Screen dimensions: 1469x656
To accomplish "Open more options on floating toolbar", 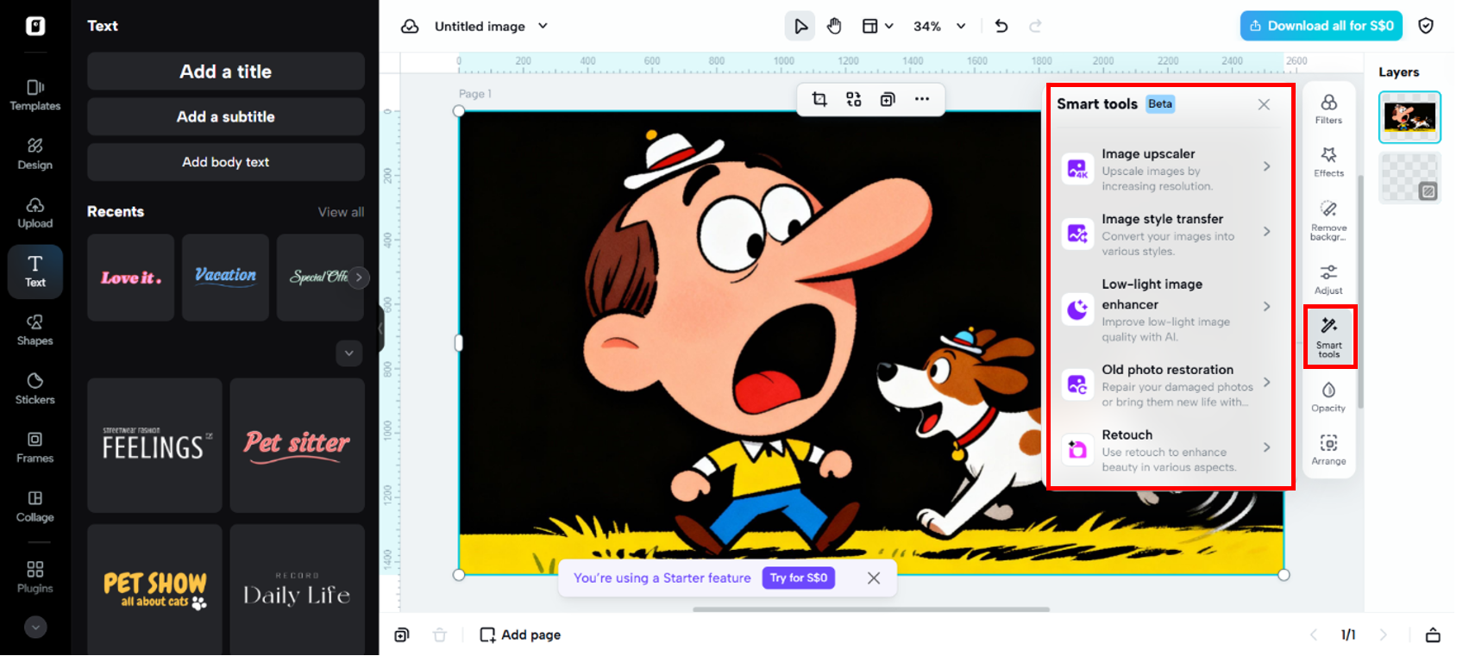I will (922, 99).
